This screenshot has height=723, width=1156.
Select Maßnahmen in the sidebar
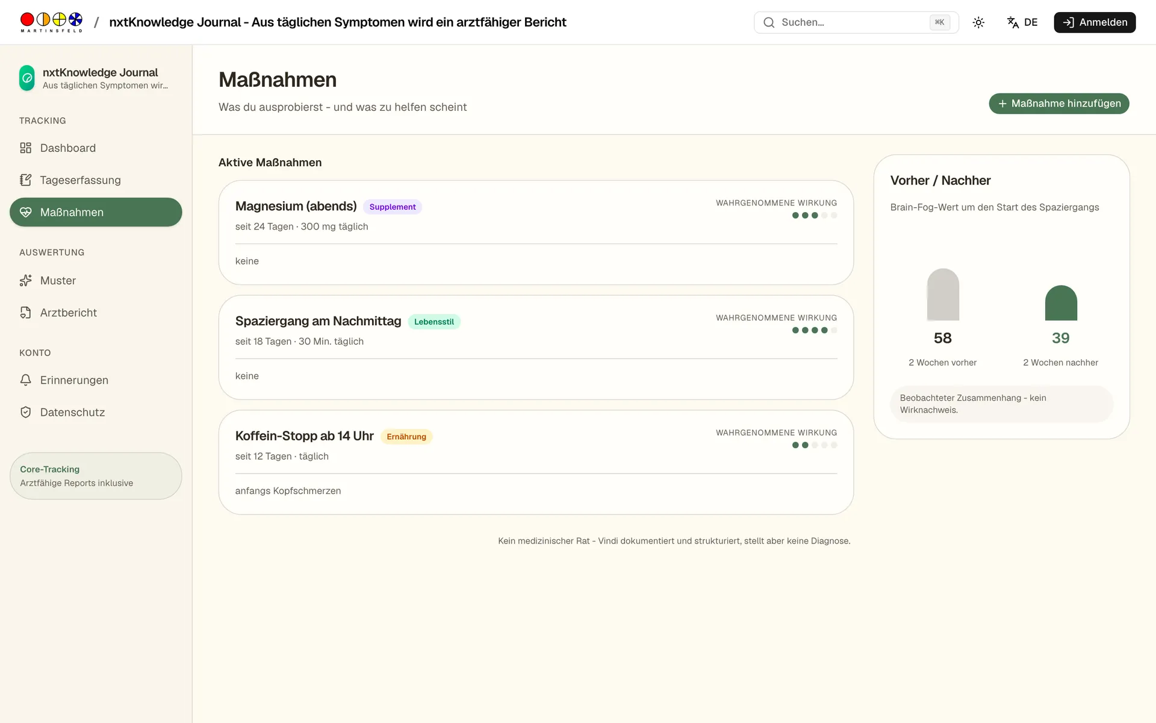coord(96,212)
